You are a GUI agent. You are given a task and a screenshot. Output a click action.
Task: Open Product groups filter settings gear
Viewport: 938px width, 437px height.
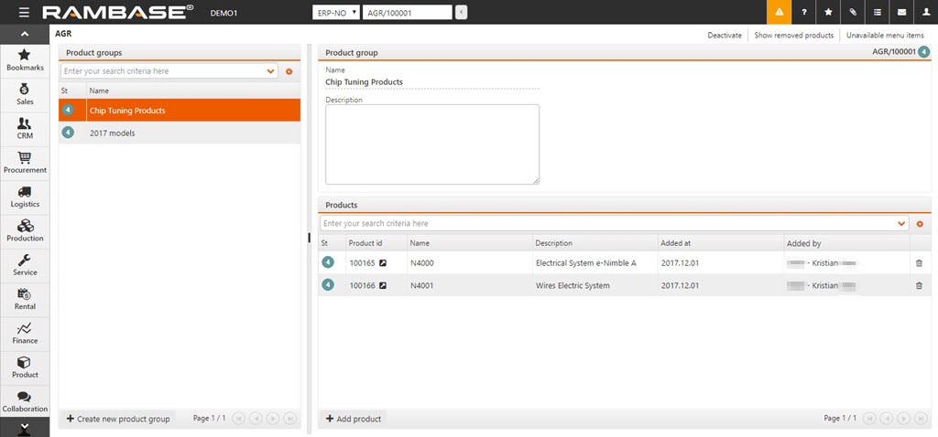[x=289, y=71]
